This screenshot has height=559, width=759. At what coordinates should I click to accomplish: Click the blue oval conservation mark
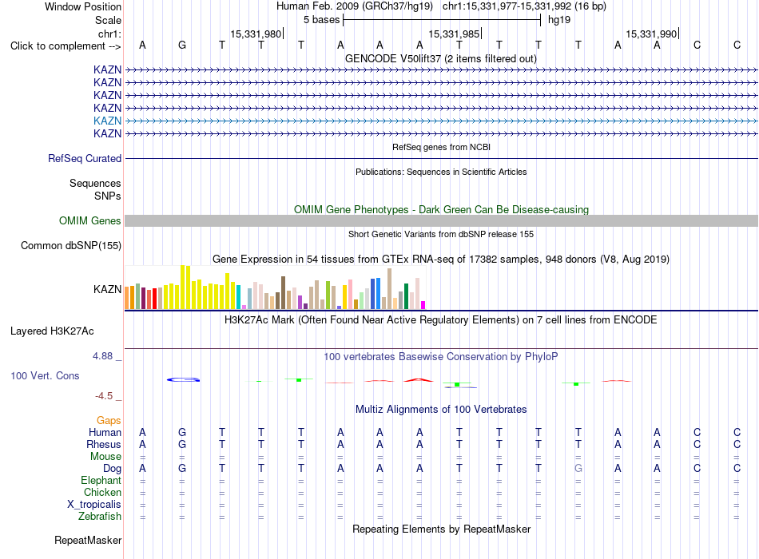pos(184,380)
